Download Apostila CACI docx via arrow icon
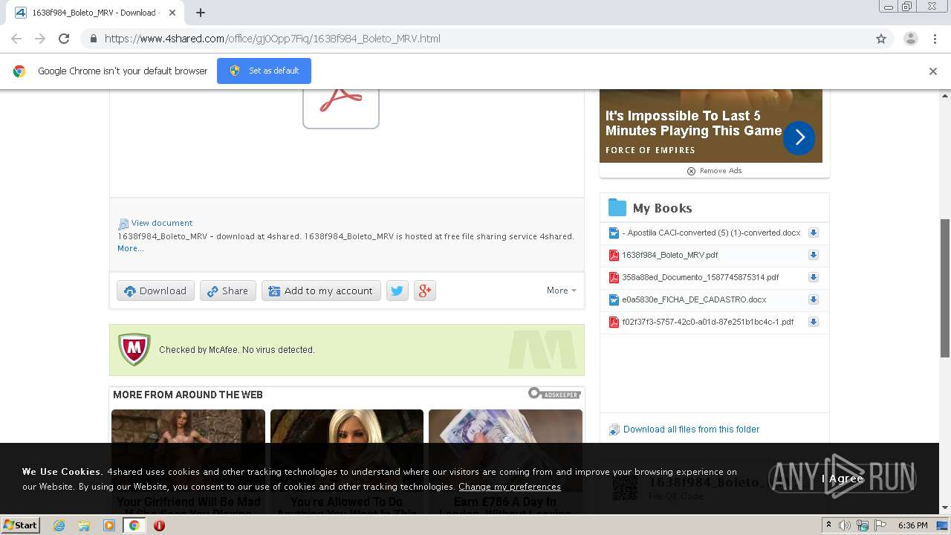 [x=814, y=233]
